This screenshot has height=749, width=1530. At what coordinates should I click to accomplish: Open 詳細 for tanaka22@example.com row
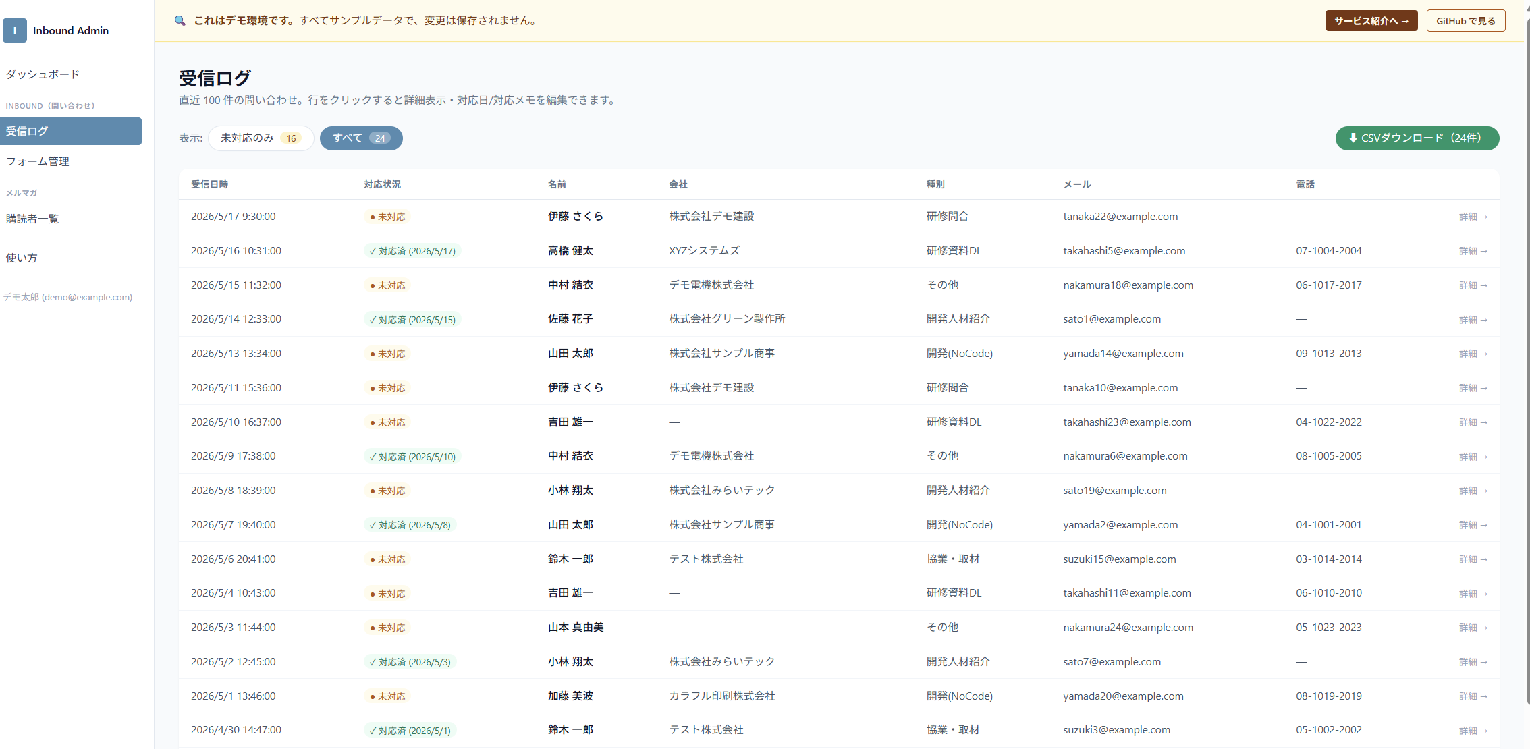point(1473,217)
